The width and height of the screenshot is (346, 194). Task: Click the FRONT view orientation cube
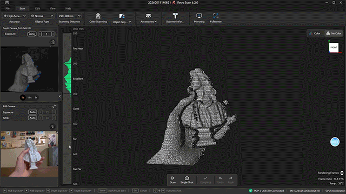pos(334,47)
